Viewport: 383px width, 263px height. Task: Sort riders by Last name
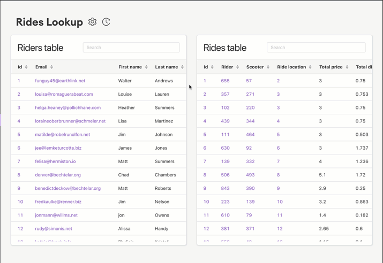169,67
